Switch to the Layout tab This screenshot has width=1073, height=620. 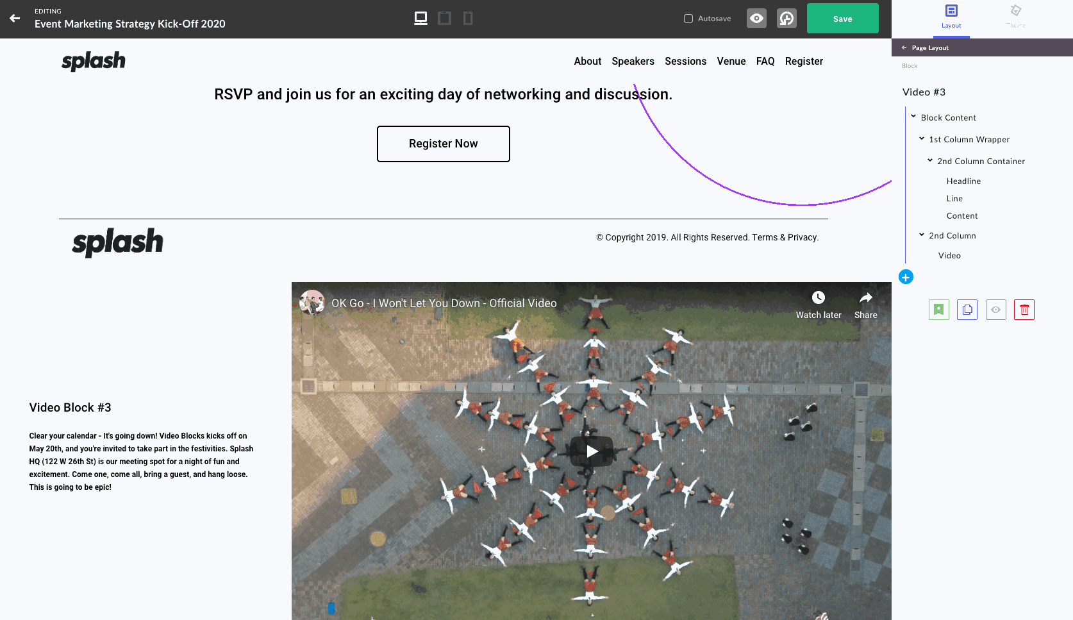point(951,17)
